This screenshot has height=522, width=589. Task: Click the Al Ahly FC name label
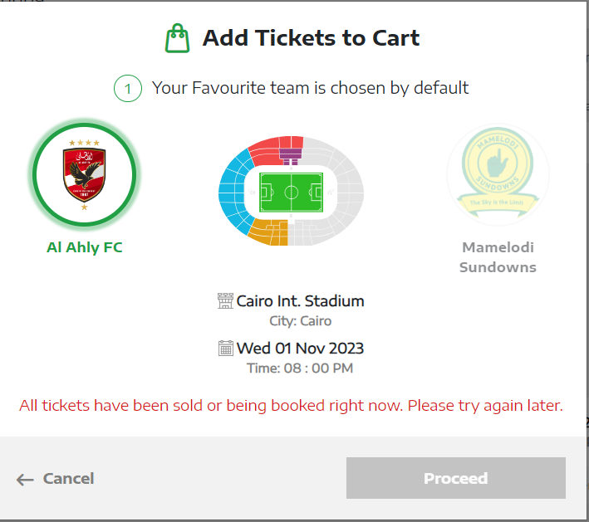click(85, 247)
